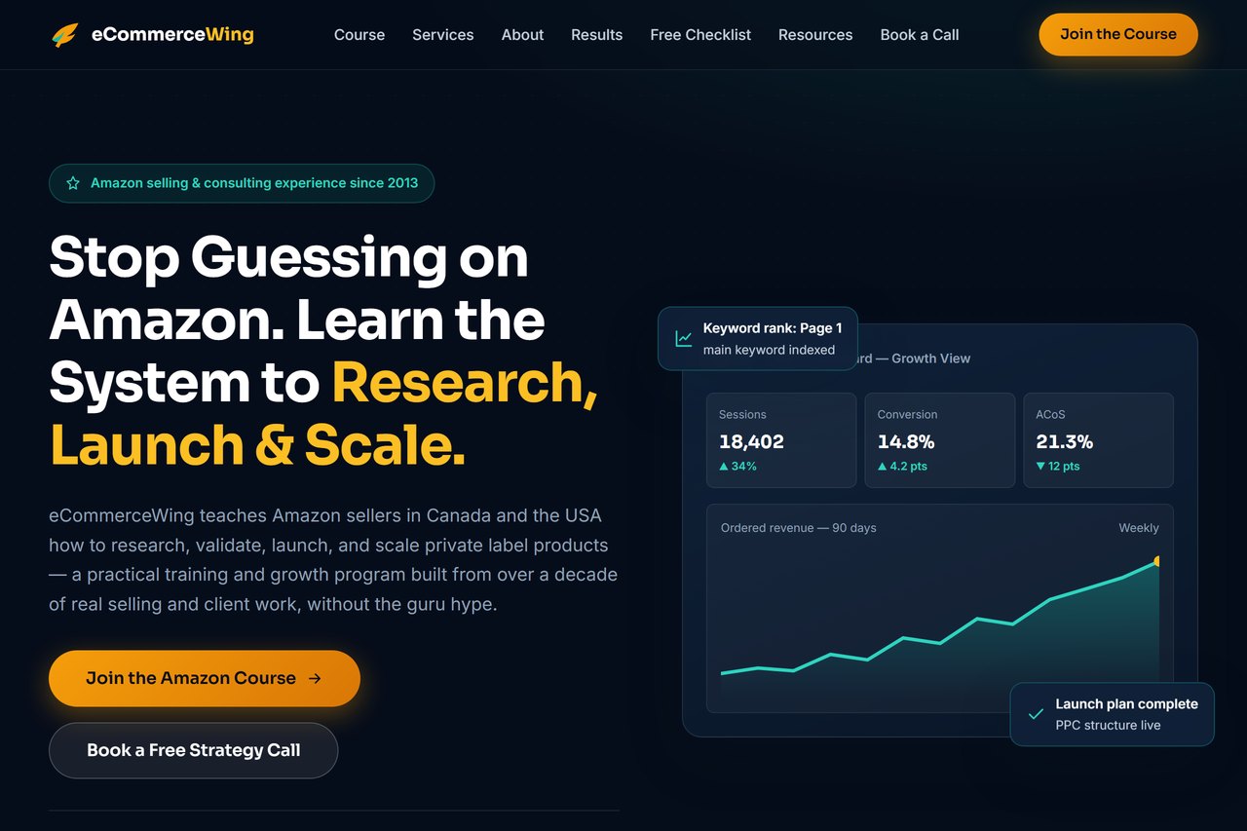Click the Join the Course header button
The height and width of the screenshot is (831, 1247).
[x=1118, y=34]
